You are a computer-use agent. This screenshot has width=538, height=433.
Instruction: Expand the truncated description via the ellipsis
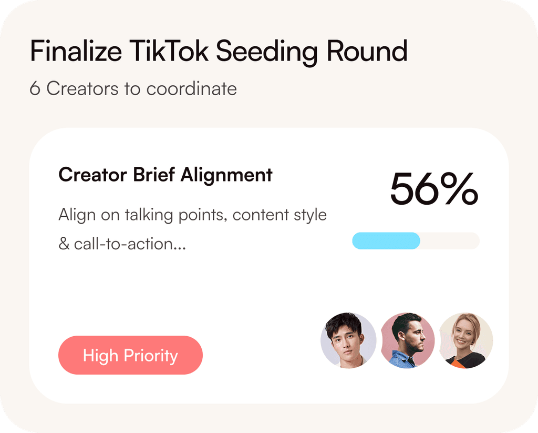click(x=180, y=246)
